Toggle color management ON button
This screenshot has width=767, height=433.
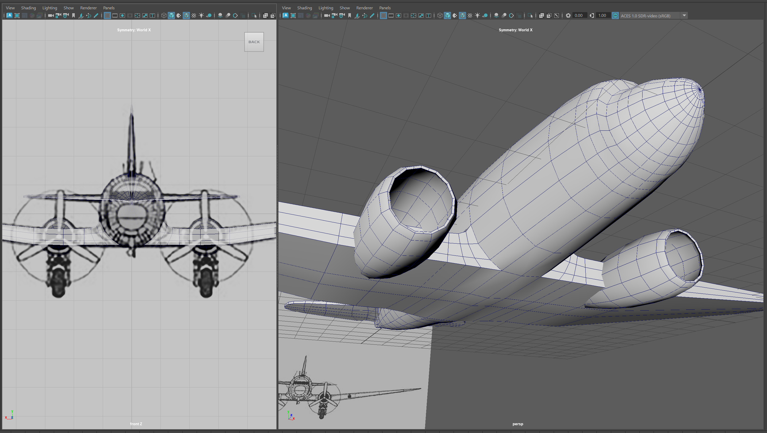615,16
